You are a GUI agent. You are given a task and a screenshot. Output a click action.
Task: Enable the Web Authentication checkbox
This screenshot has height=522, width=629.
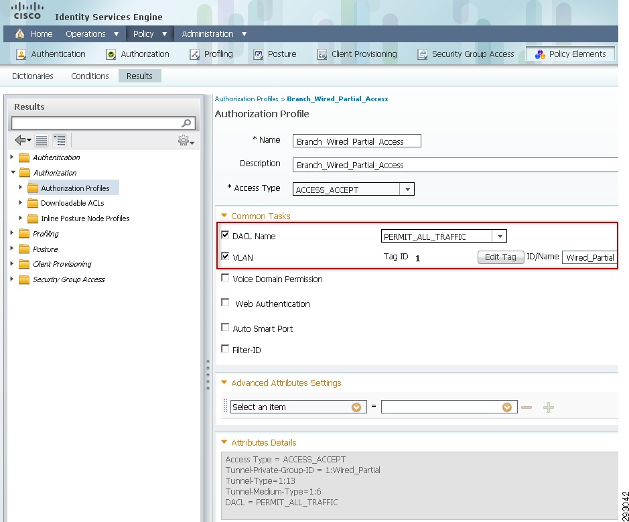click(x=225, y=302)
